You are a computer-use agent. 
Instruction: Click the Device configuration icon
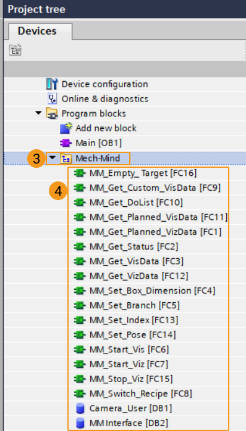tap(52, 84)
